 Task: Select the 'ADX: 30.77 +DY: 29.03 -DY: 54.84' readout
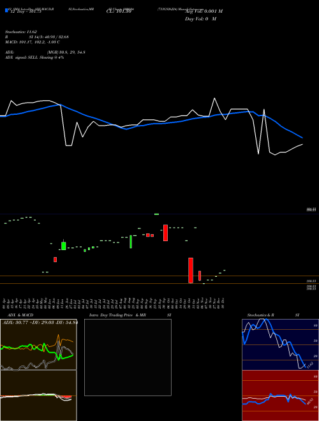coord(40,323)
